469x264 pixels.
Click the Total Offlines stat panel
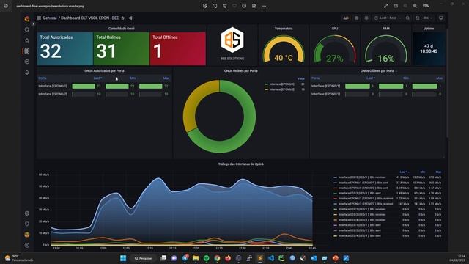(177, 49)
